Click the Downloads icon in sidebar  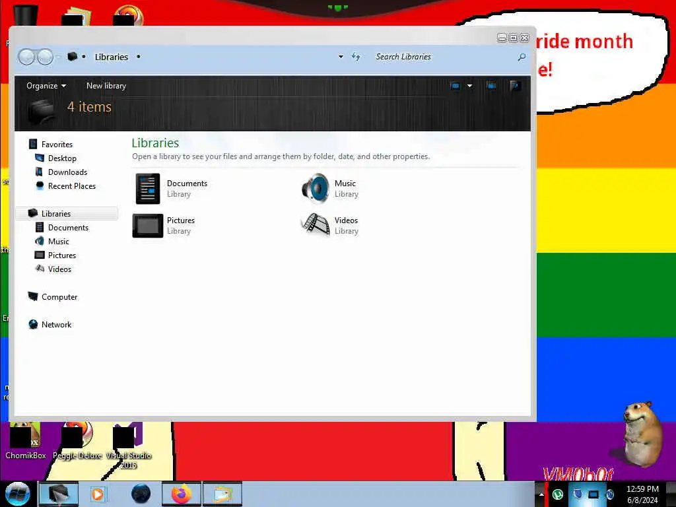tap(39, 172)
